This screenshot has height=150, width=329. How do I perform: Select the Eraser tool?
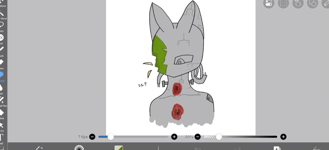tap(2, 64)
